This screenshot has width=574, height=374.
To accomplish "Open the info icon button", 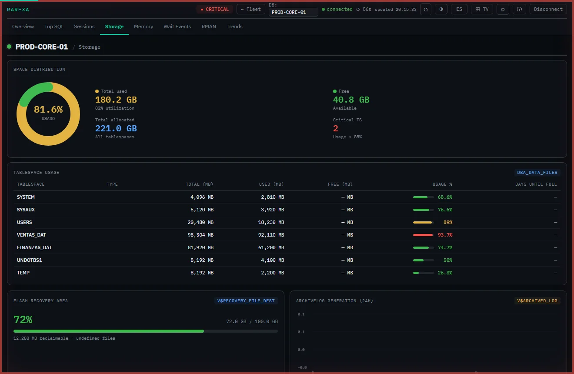I will tap(519, 9).
